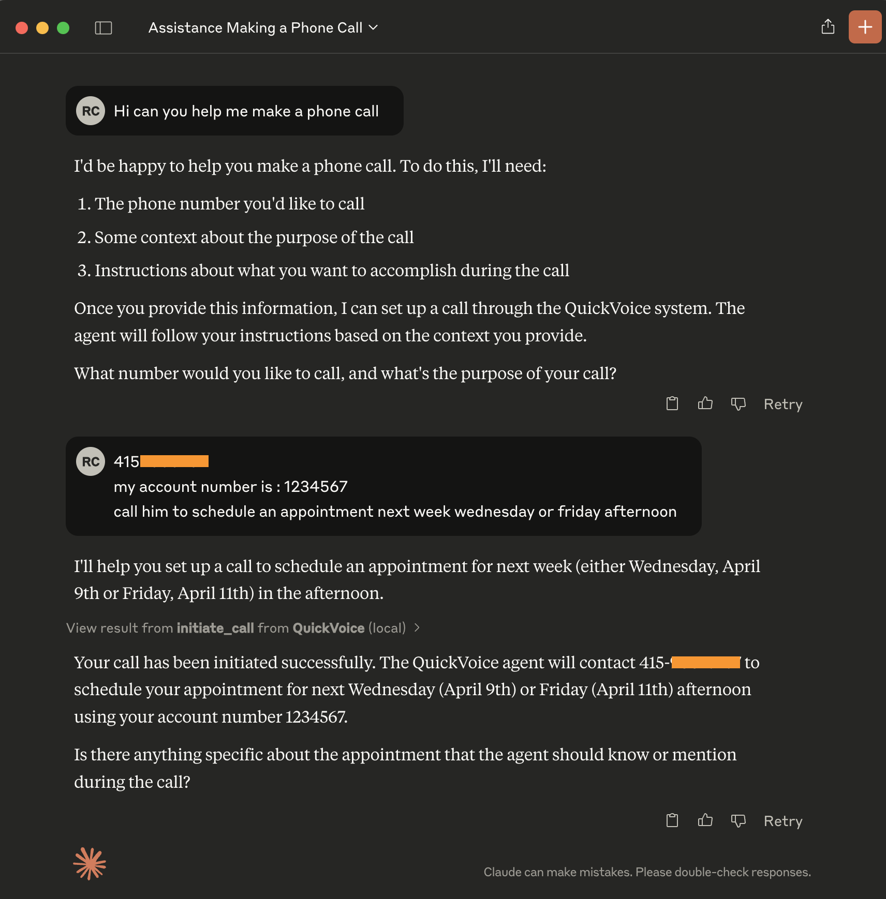886x899 pixels.
Task: Retry the last assistant response
Action: [782, 821]
